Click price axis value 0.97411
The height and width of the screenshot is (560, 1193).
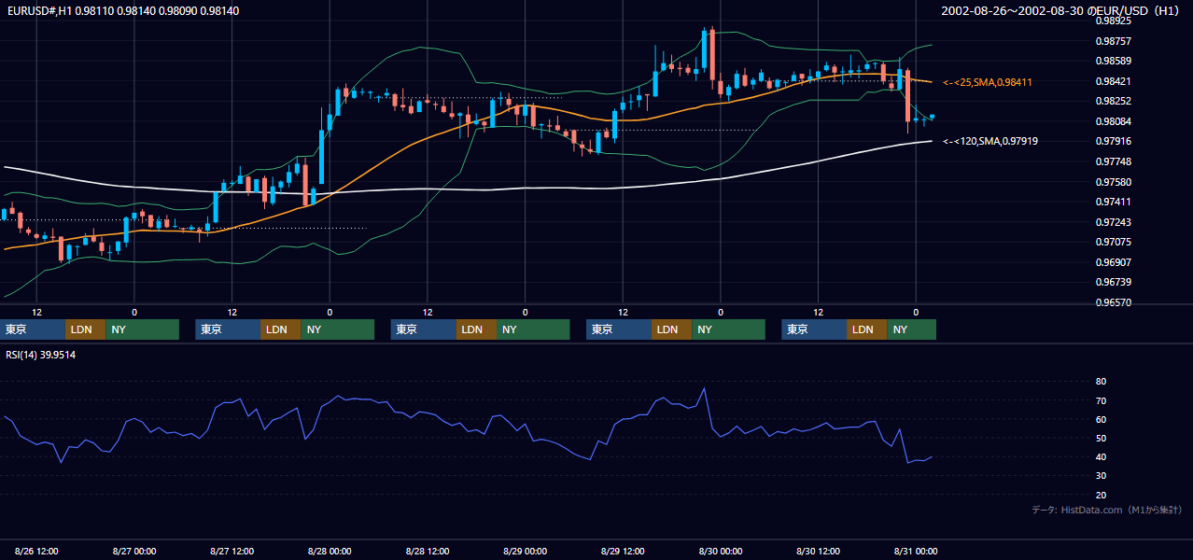(x=1114, y=202)
